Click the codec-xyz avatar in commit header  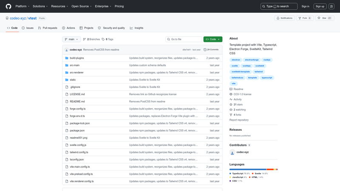(67, 50)
